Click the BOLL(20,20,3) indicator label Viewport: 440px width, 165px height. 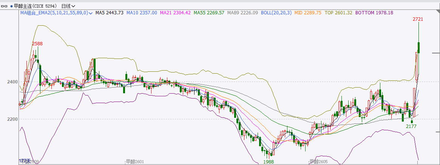(276, 13)
